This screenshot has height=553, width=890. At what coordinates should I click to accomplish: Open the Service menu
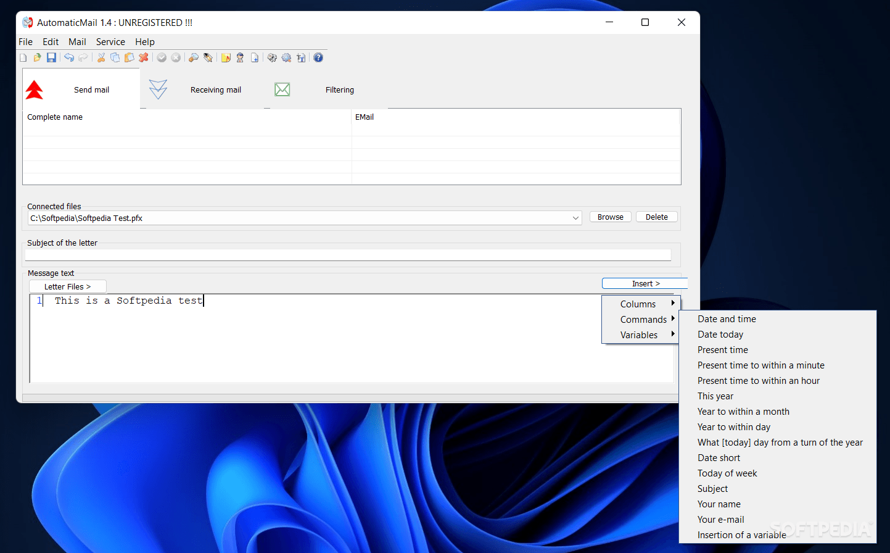110,42
